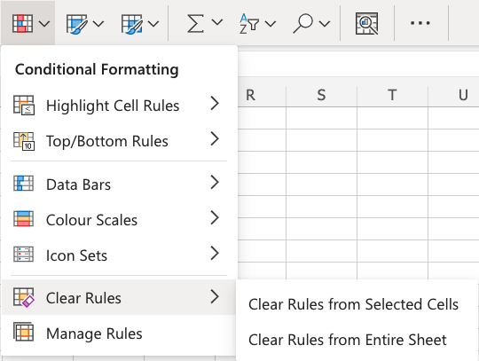This screenshot has height=361, width=479.
Task: Open the Cell Styles dropdown arrow
Action: point(153,24)
